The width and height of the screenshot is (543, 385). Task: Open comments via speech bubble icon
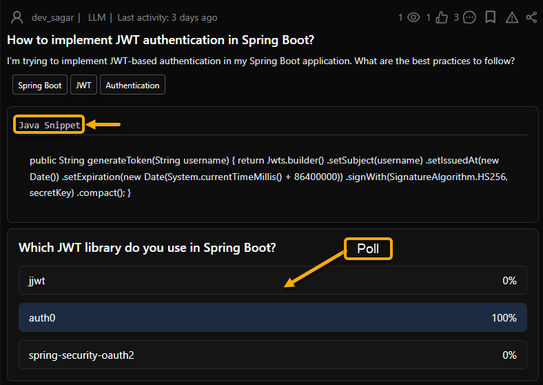coord(469,17)
